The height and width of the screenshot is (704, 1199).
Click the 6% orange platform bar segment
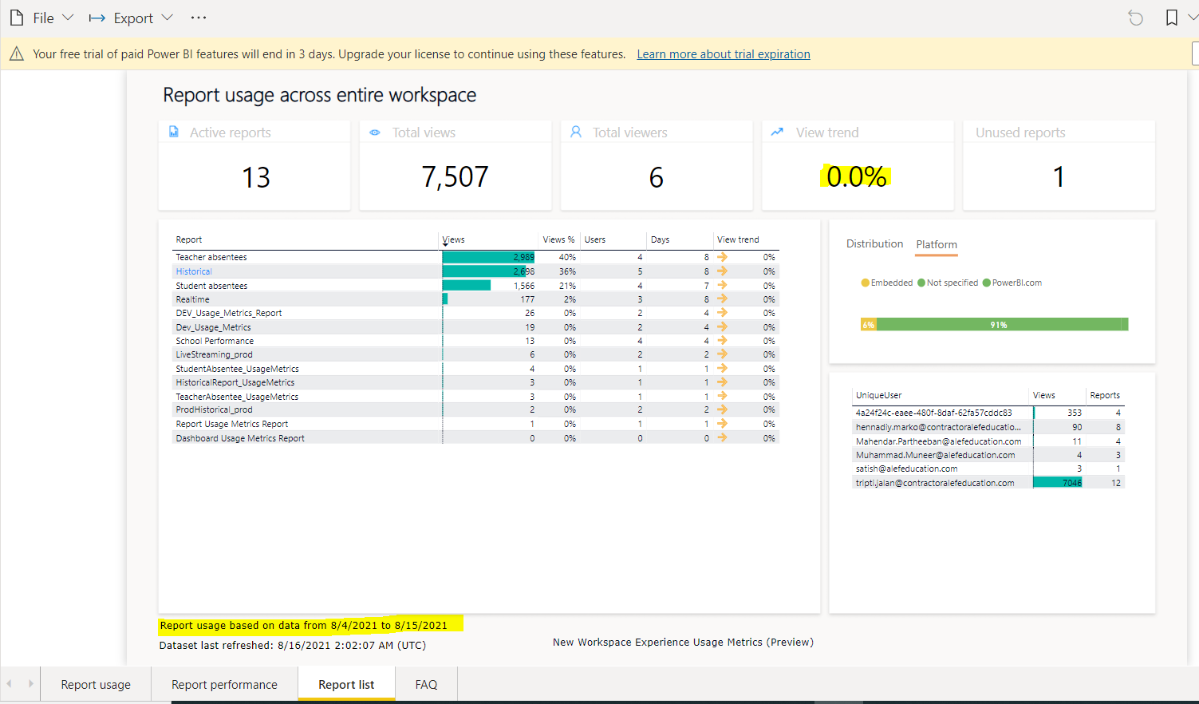pyautogui.click(x=868, y=324)
